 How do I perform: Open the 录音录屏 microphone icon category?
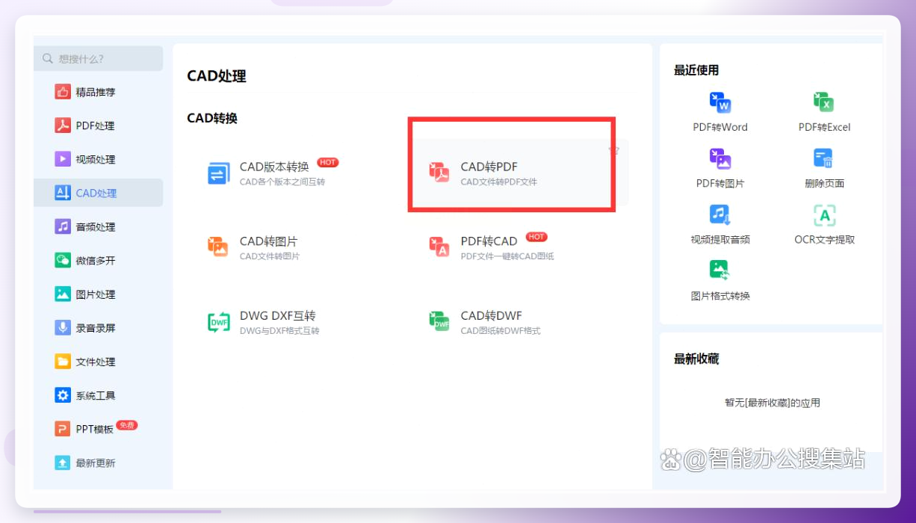[63, 328]
